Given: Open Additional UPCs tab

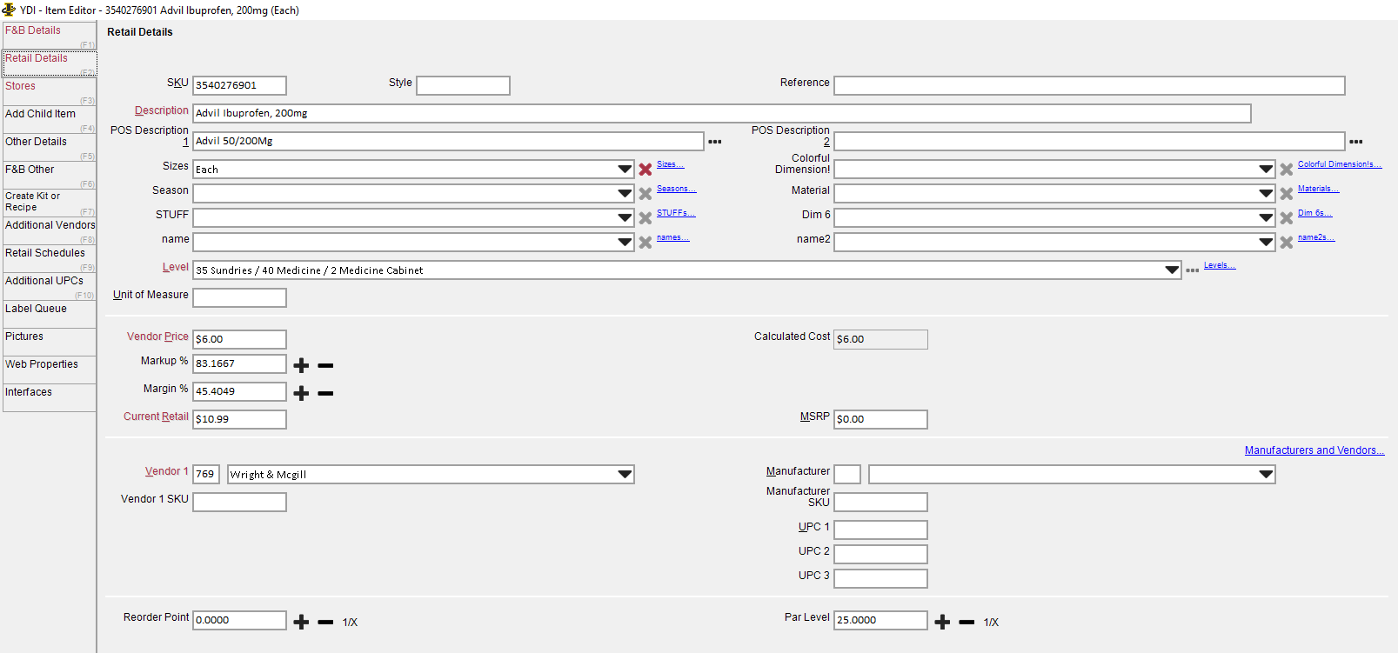Looking at the screenshot, I should tap(50, 286).
